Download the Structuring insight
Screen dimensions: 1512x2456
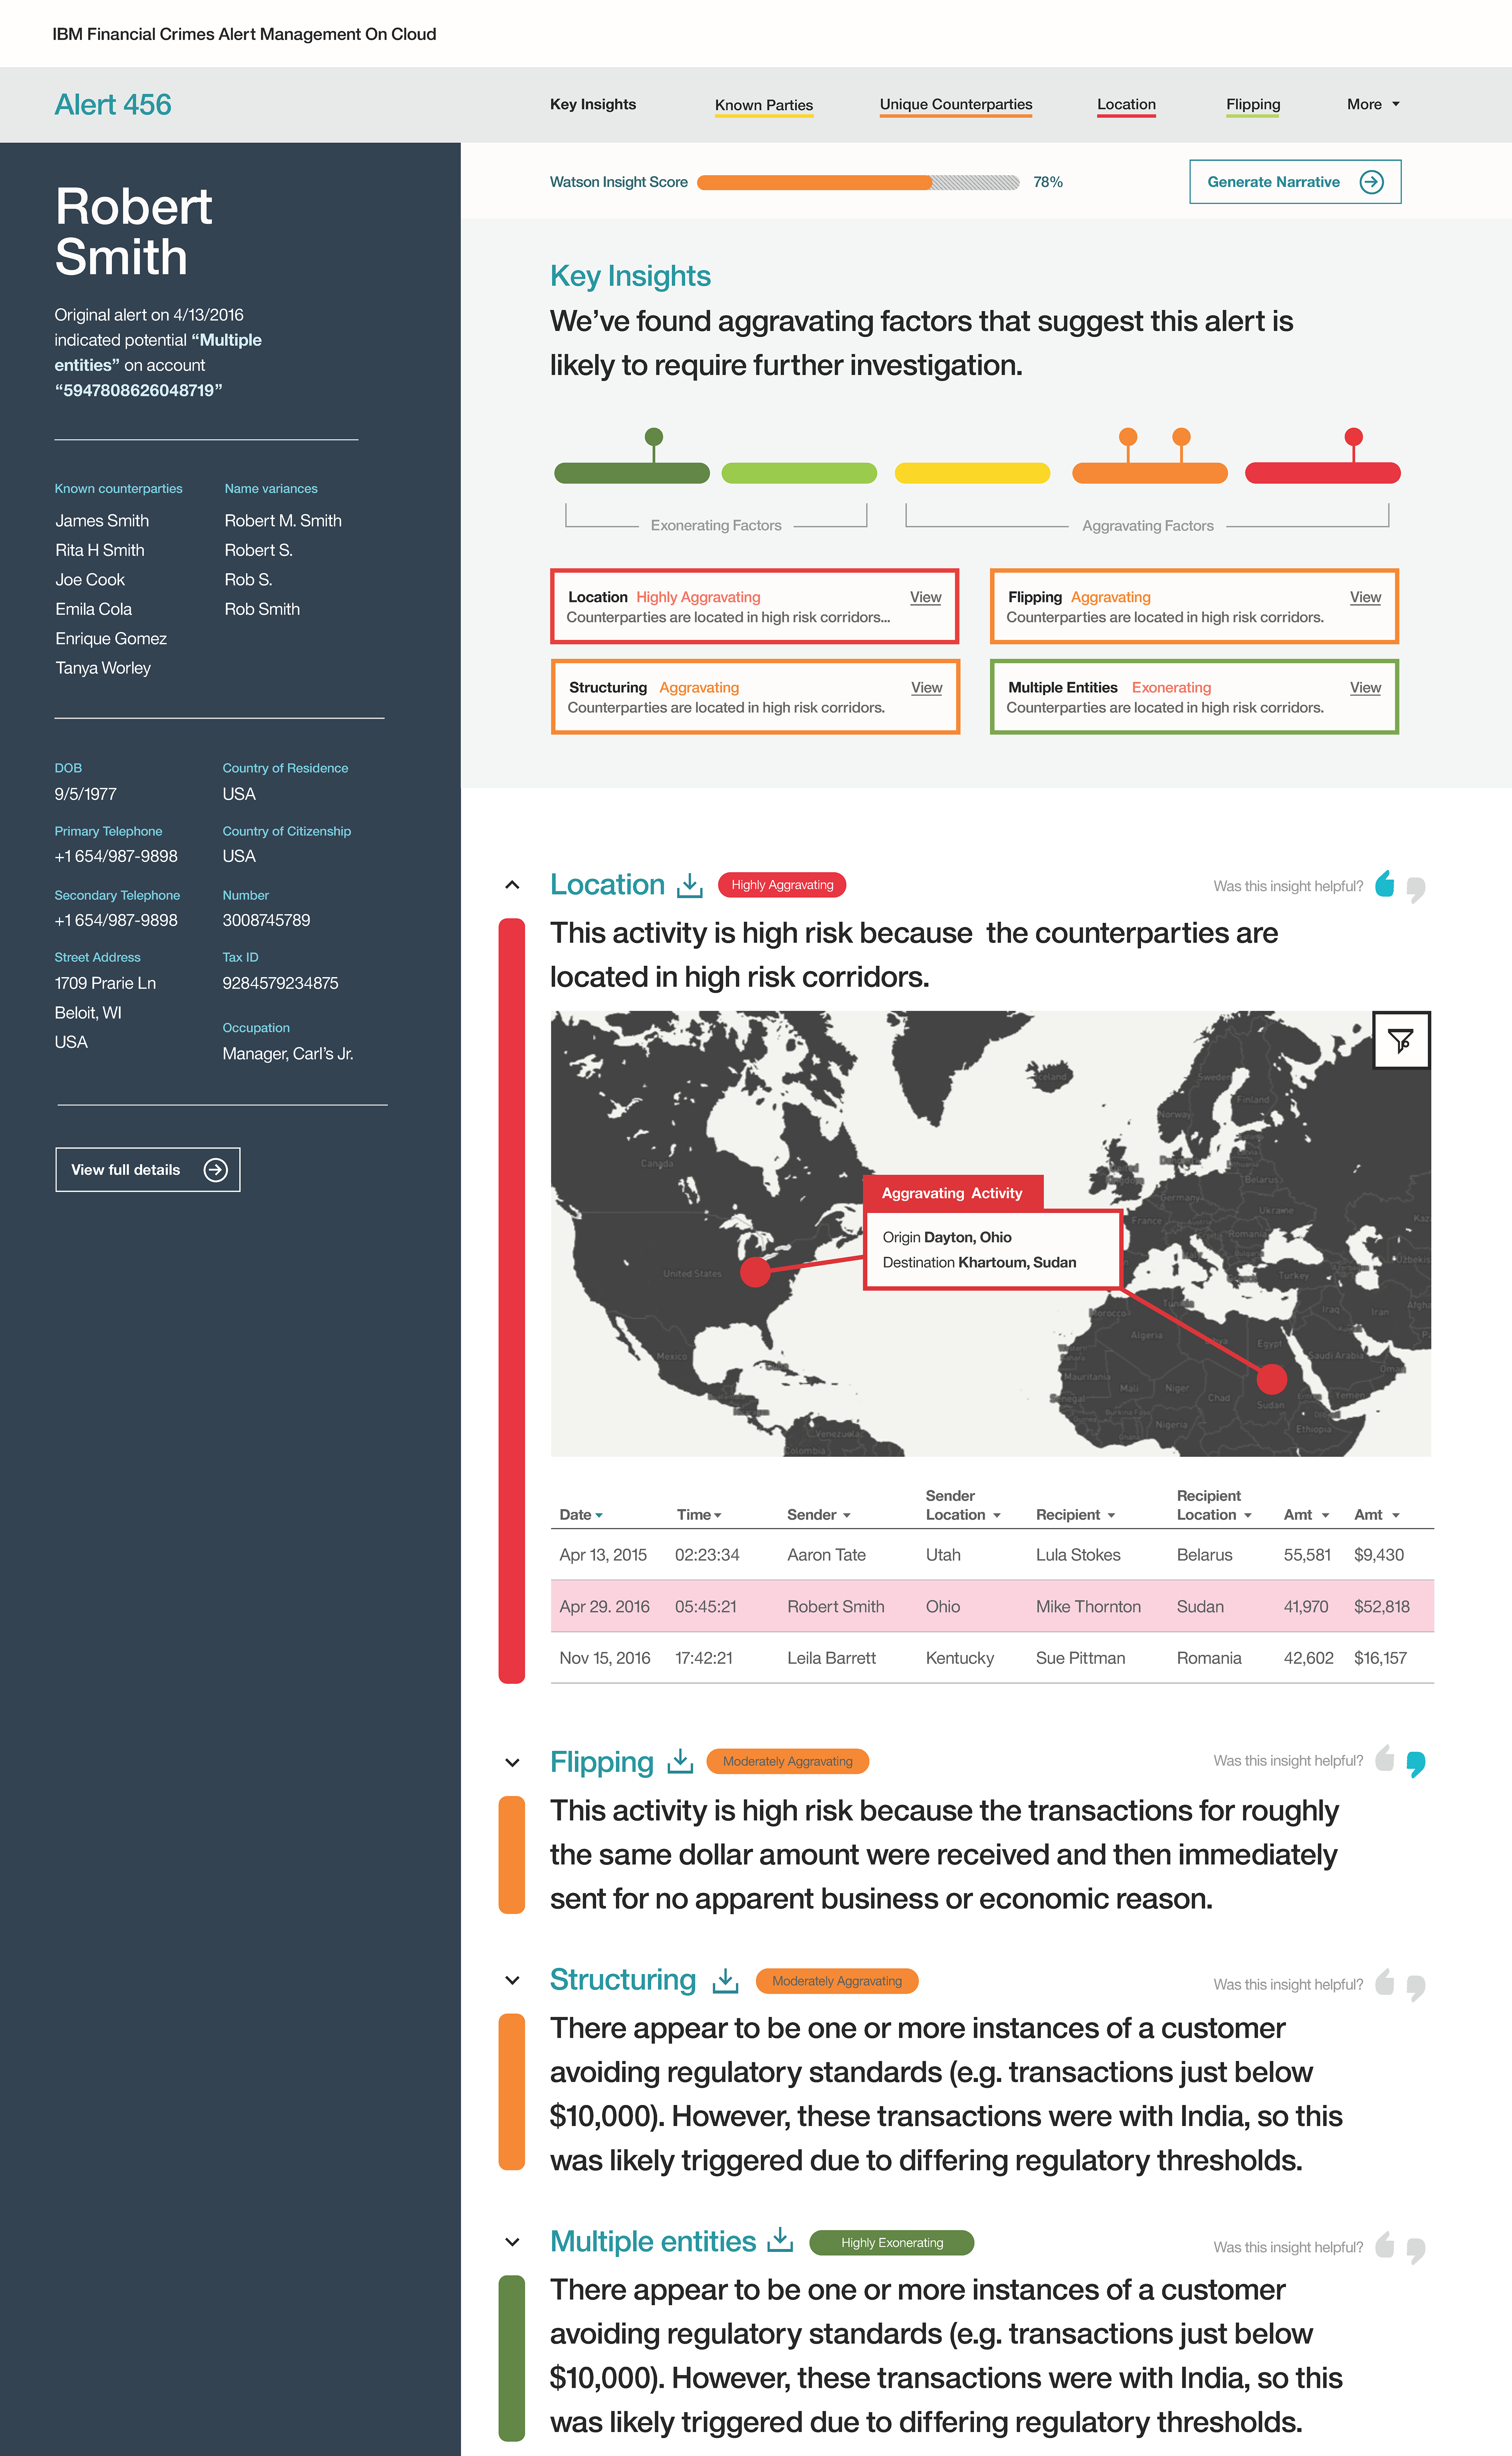click(x=725, y=1980)
